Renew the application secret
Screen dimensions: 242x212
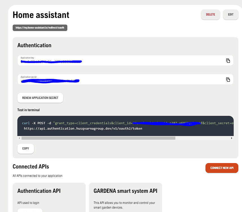click(x=40, y=98)
